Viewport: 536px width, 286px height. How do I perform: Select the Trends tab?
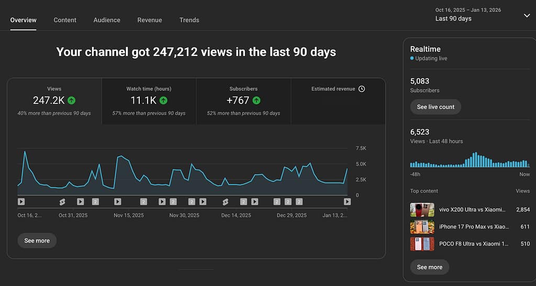(189, 20)
